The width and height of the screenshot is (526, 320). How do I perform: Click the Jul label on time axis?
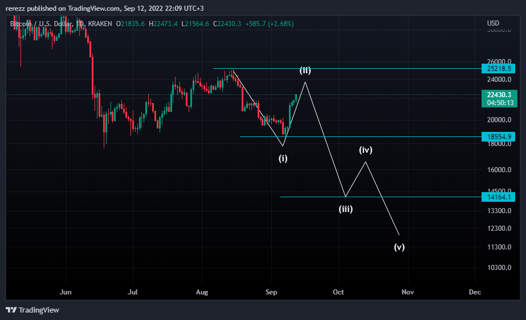click(133, 292)
